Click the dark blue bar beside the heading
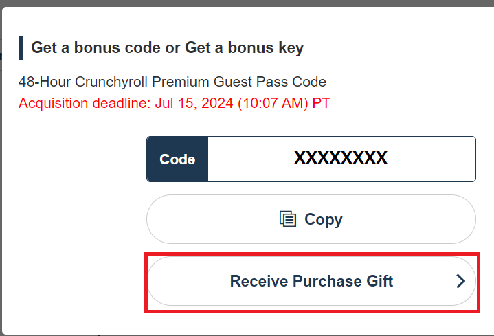The width and height of the screenshot is (494, 336). point(21,48)
